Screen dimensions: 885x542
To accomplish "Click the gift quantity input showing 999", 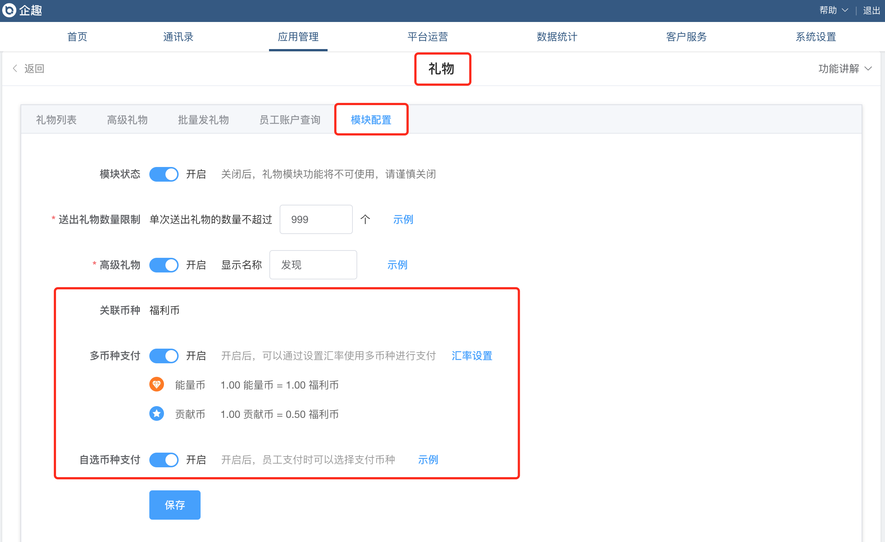I will (x=316, y=220).
